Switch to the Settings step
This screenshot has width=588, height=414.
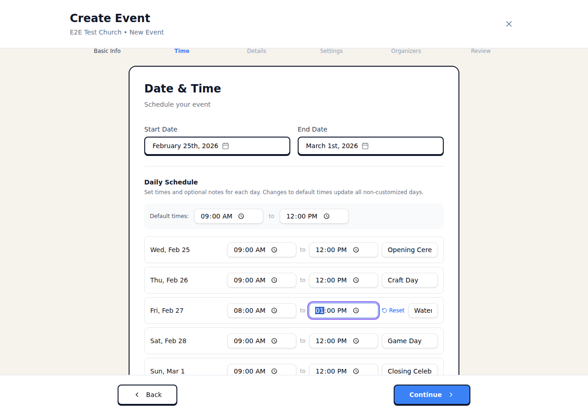click(x=331, y=51)
